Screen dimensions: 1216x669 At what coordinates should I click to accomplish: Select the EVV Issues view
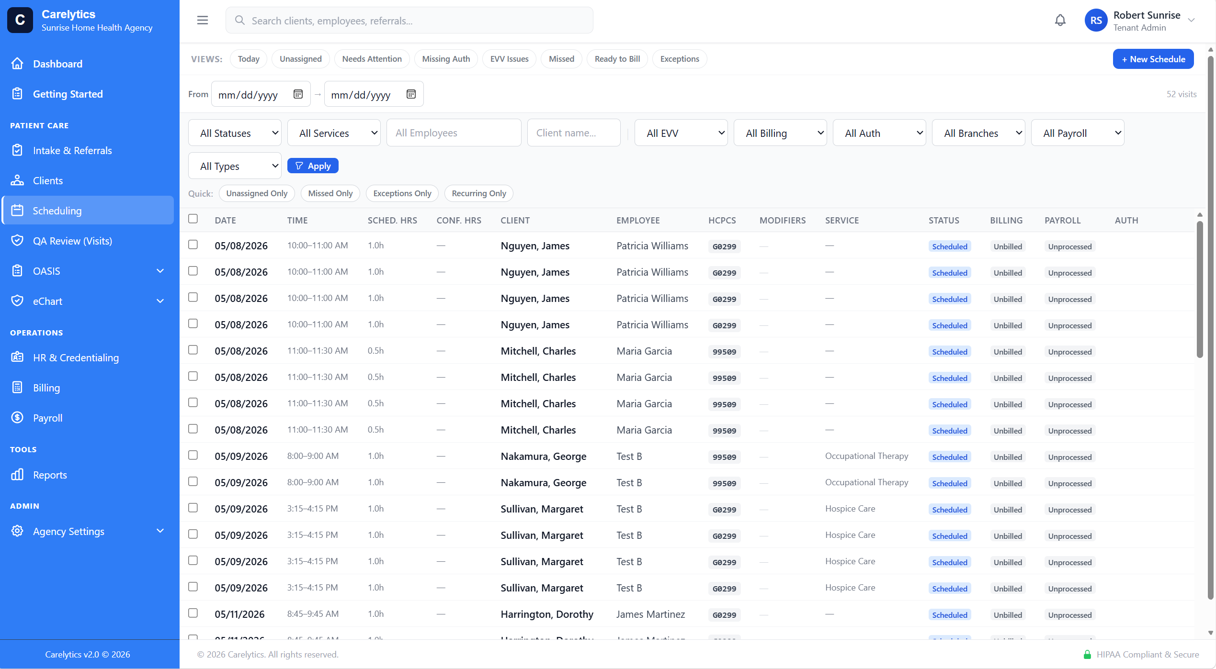coord(510,59)
